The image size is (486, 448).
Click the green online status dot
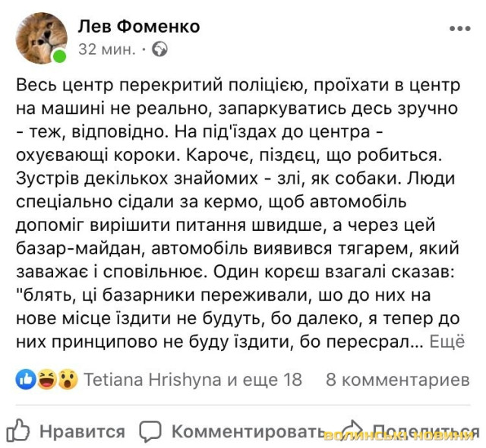(59, 56)
